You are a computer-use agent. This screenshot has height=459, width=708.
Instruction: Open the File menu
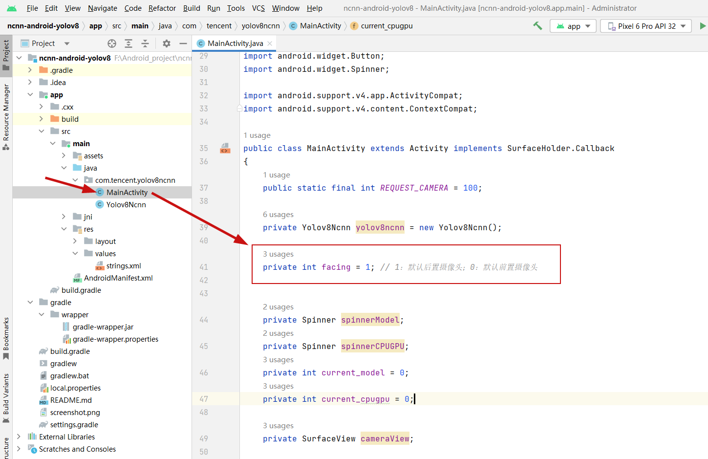32,8
